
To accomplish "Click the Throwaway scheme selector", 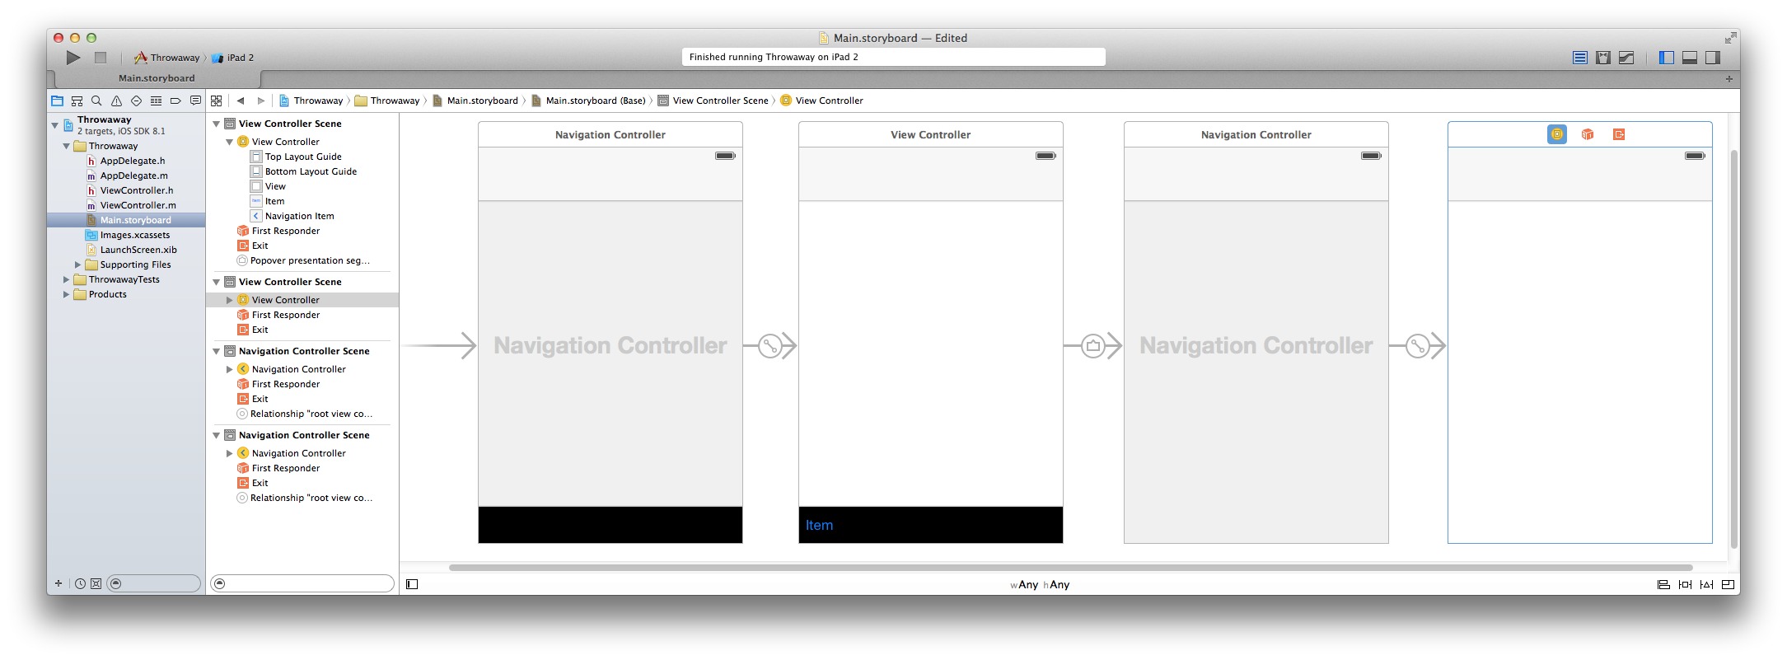I will pos(167,58).
